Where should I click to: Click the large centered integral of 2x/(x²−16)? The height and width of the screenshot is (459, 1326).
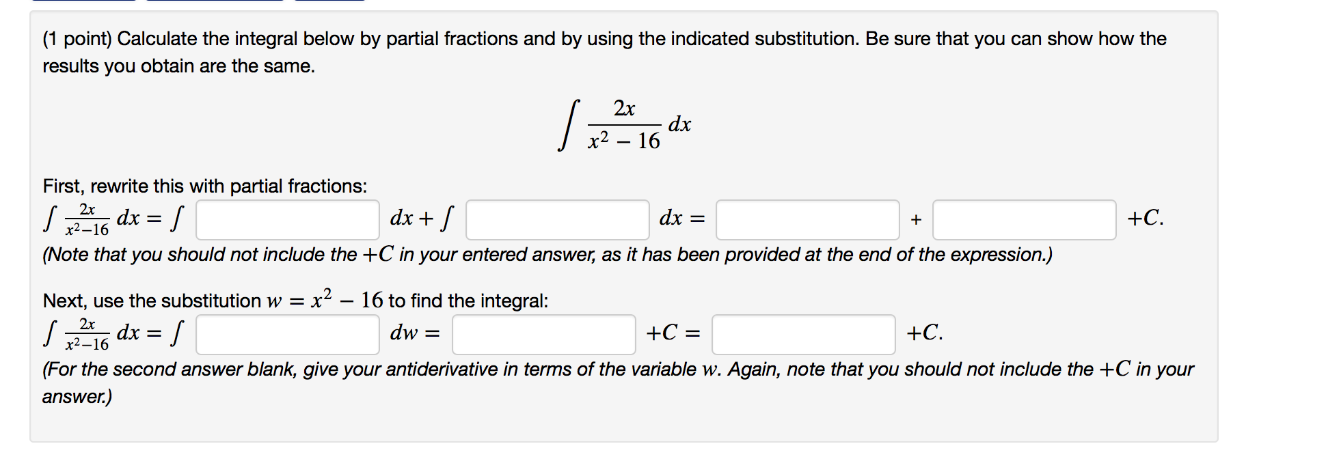625,124
